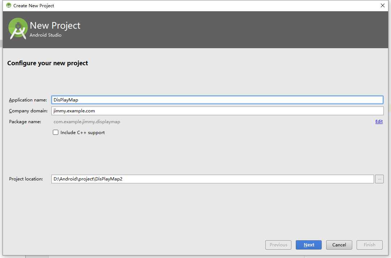Click the package name com.example.jimmy.displaymap text
The width and height of the screenshot is (391, 258).
[x=87, y=122]
